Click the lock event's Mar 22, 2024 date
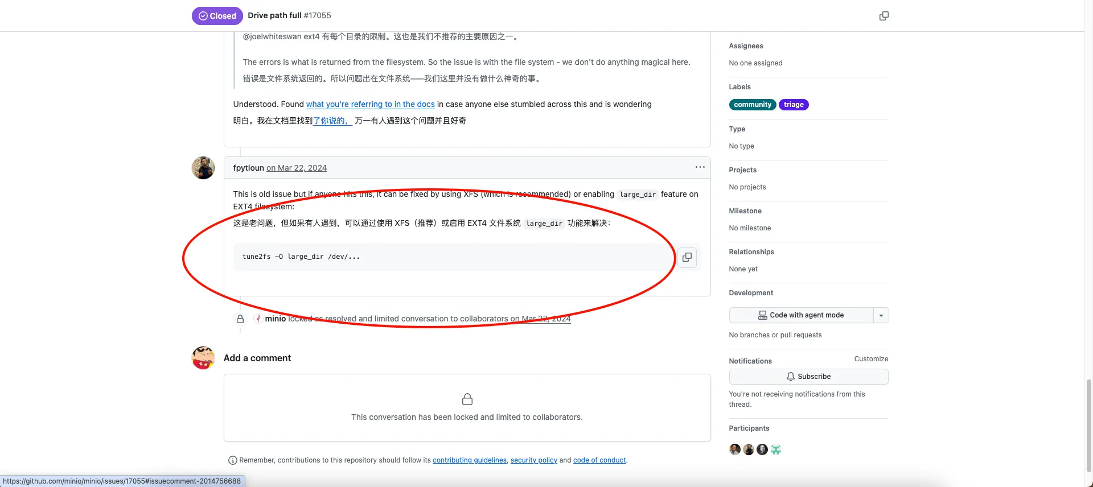 pos(546,319)
